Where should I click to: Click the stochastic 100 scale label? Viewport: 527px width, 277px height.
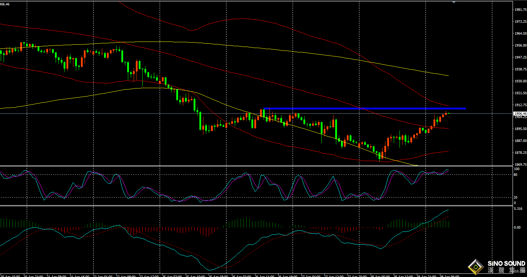click(517, 169)
